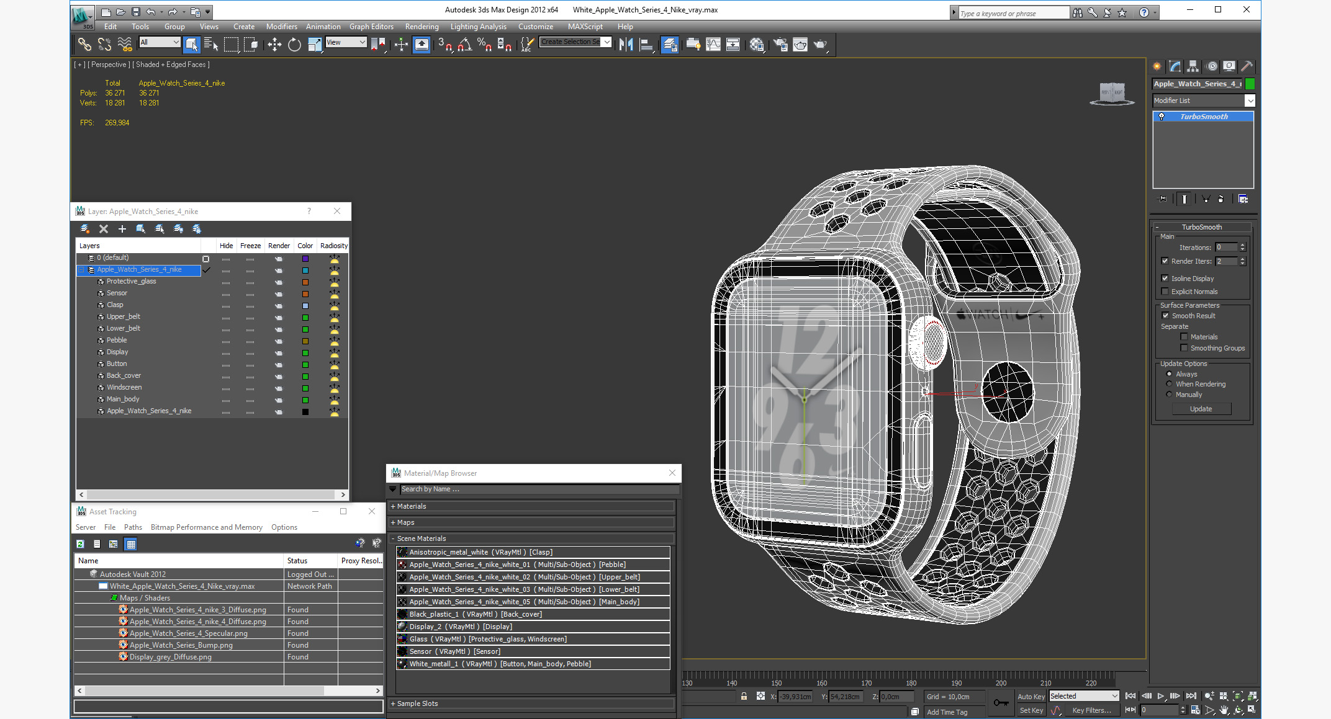Click the Set Key button
Screen dimensions: 1331x719
tap(1031, 710)
